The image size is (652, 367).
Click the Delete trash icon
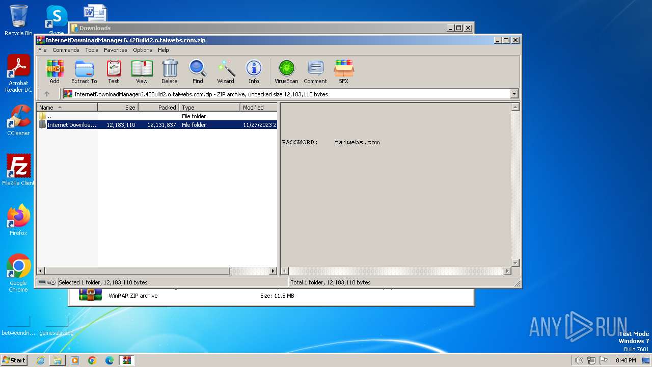(170, 71)
